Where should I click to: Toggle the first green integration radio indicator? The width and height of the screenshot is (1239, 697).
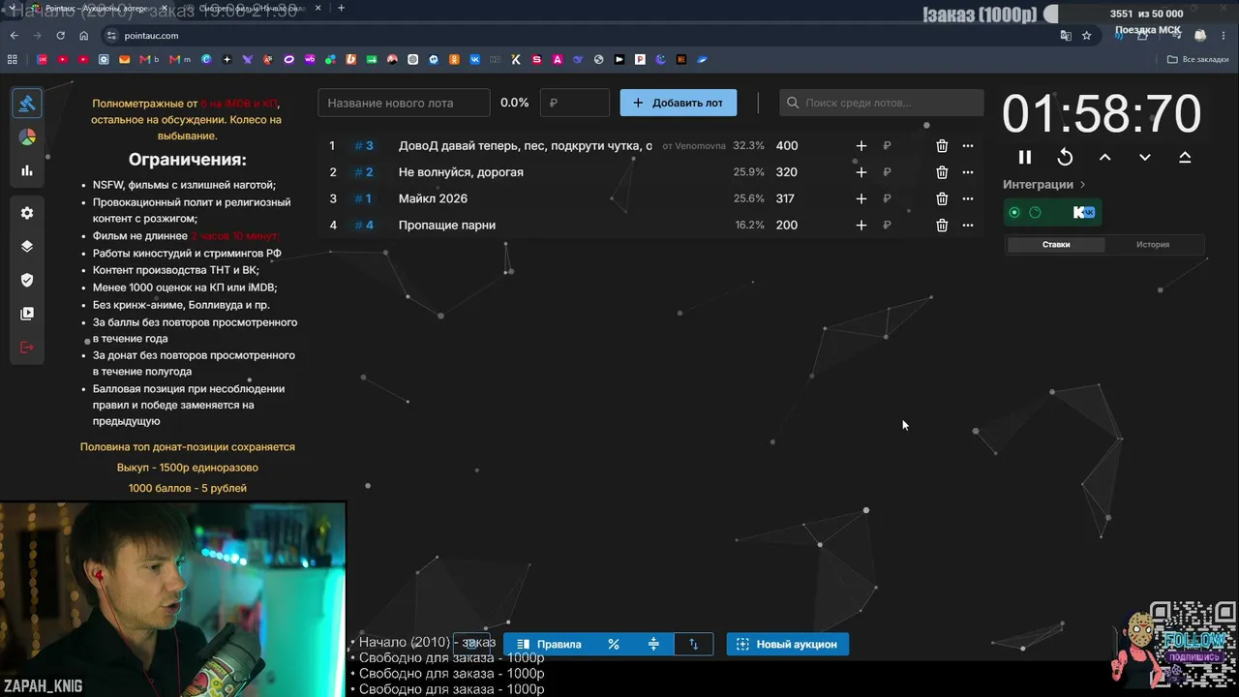pyautogui.click(x=1014, y=213)
